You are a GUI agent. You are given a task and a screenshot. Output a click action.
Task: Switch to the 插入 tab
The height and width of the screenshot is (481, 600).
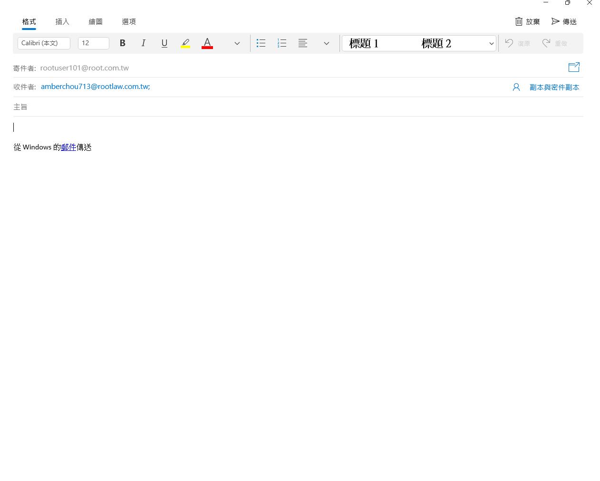62,22
